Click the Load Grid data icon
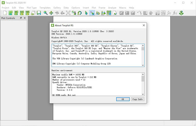Viewport: 196px width, 126px height. click(22, 13)
